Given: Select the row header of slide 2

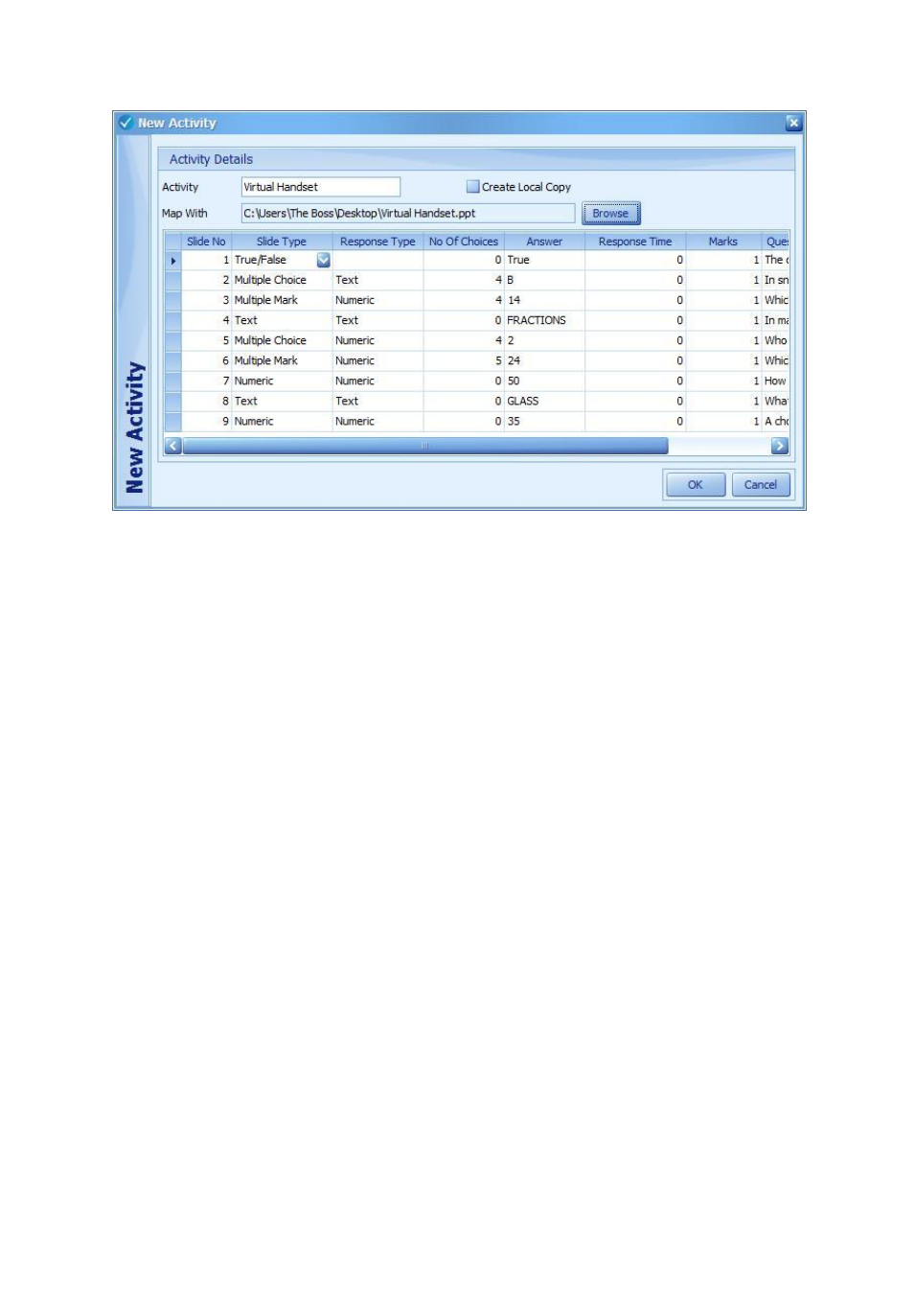Looking at the screenshot, I should click(173, 280).
